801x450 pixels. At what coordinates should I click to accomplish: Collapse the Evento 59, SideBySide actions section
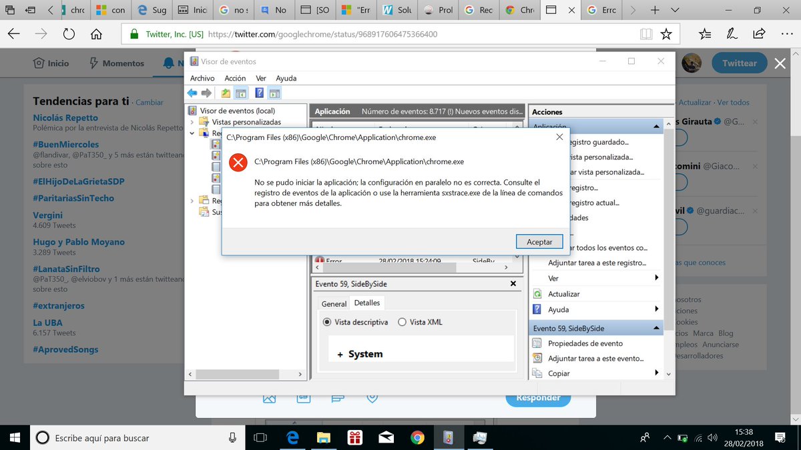[x=657, y=328]
